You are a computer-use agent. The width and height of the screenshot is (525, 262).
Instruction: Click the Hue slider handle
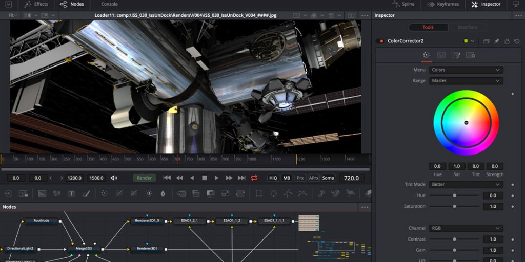tap(454, 195)
